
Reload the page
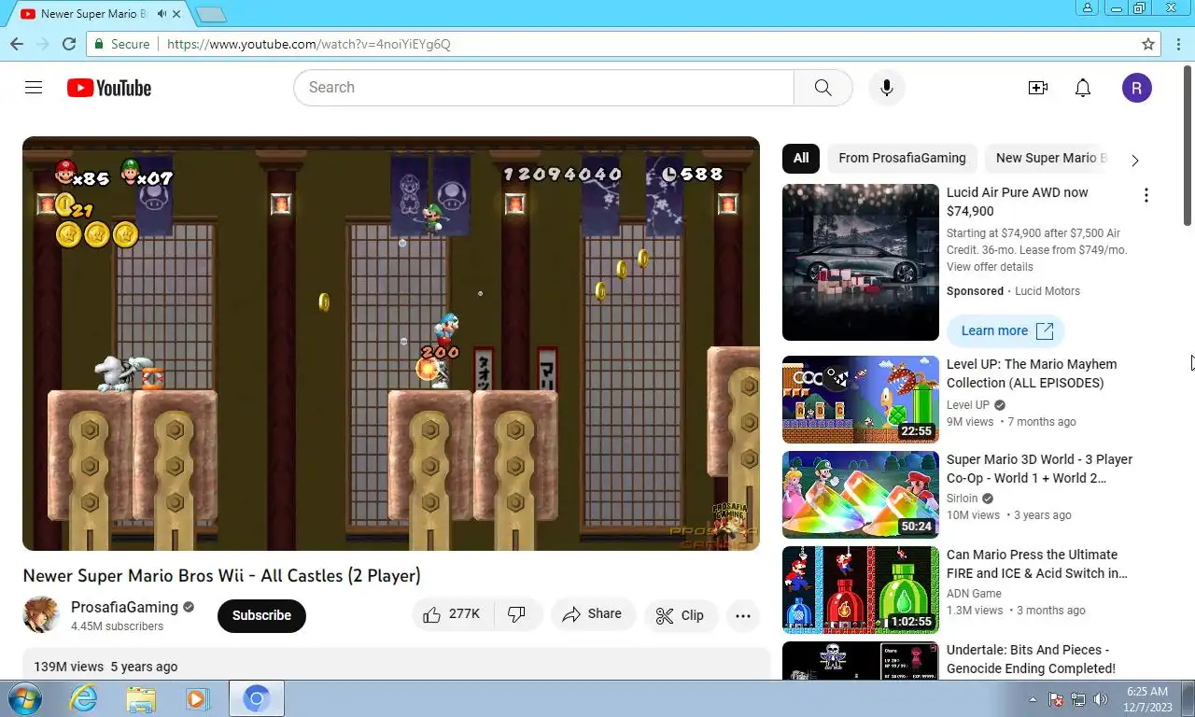tap(68, 44)
